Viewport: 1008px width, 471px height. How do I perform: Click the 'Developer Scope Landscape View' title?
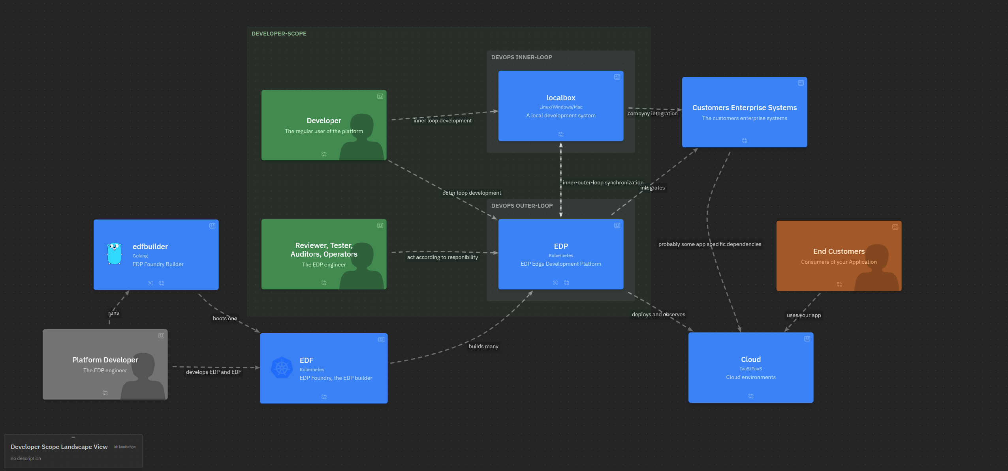tap(59, 447)
